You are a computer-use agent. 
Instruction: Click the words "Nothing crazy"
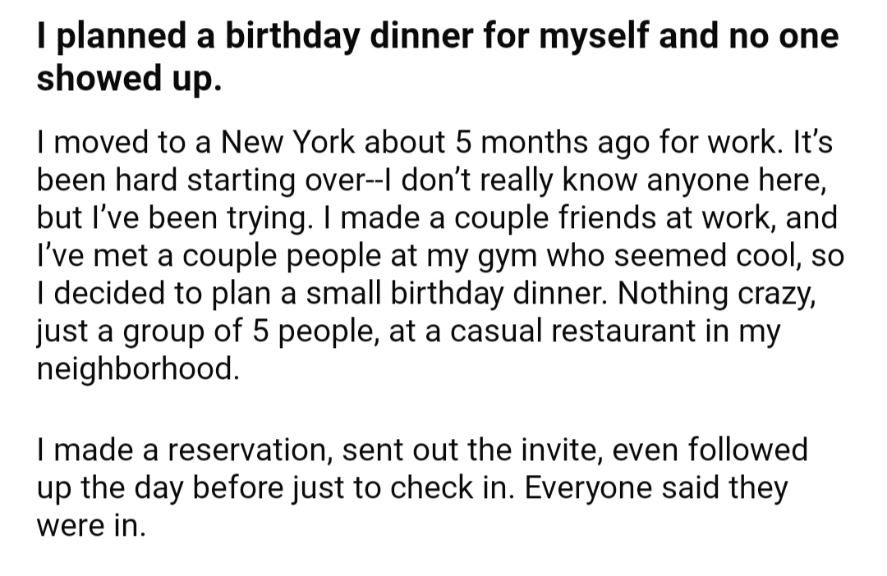(x=717, y=294)
